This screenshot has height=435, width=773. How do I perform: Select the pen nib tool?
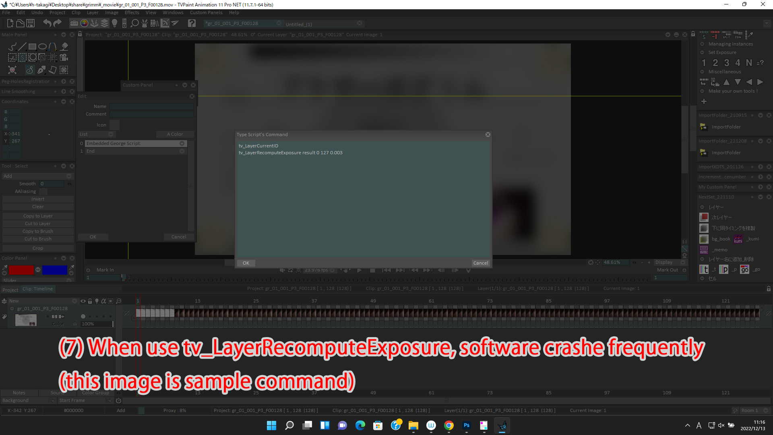click(x=41, y=70)
